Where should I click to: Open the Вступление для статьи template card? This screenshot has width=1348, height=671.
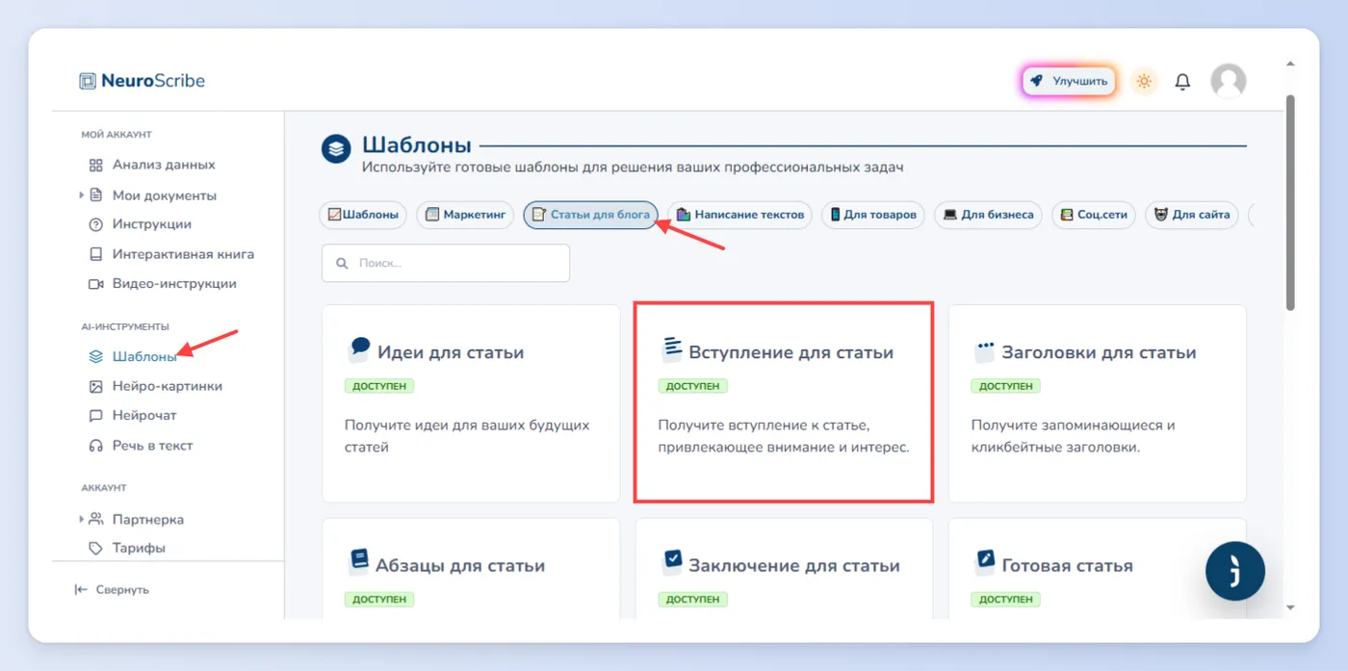[783, 402]
